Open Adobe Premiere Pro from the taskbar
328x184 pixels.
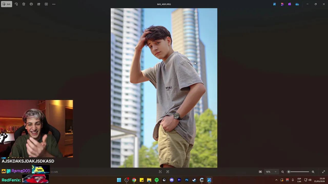click(x=179, y=180)
